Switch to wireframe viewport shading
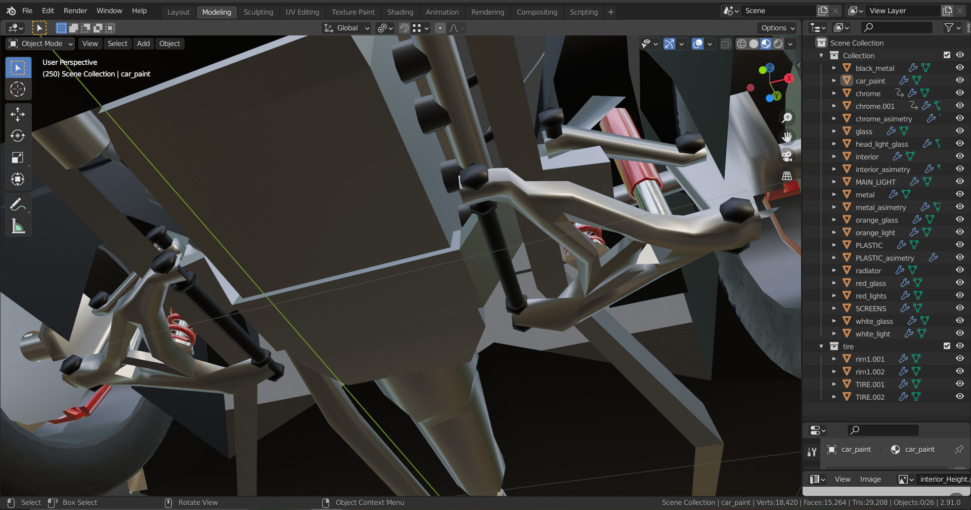Viewport: 971px width, 510px height. point(741,44)
